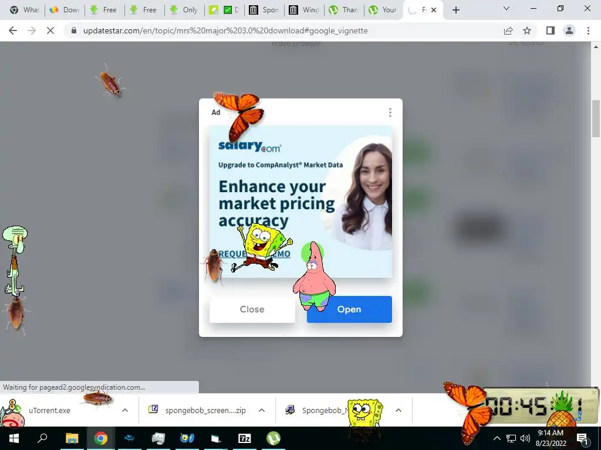601x450 pixels.
Task: Click the woman's photo in the ad
Action: [x=366, y=196]
